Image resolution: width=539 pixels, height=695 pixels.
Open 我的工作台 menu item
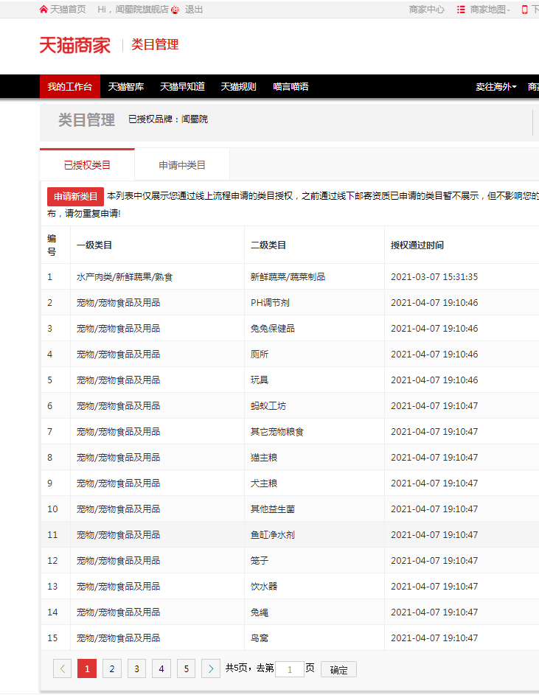point(69,86)
